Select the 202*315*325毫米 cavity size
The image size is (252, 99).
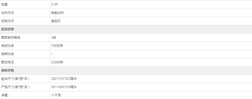[x=64, y=79]
